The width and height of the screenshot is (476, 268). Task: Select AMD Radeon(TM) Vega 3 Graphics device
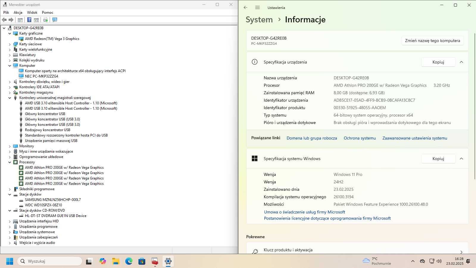[x=52, y=39]
